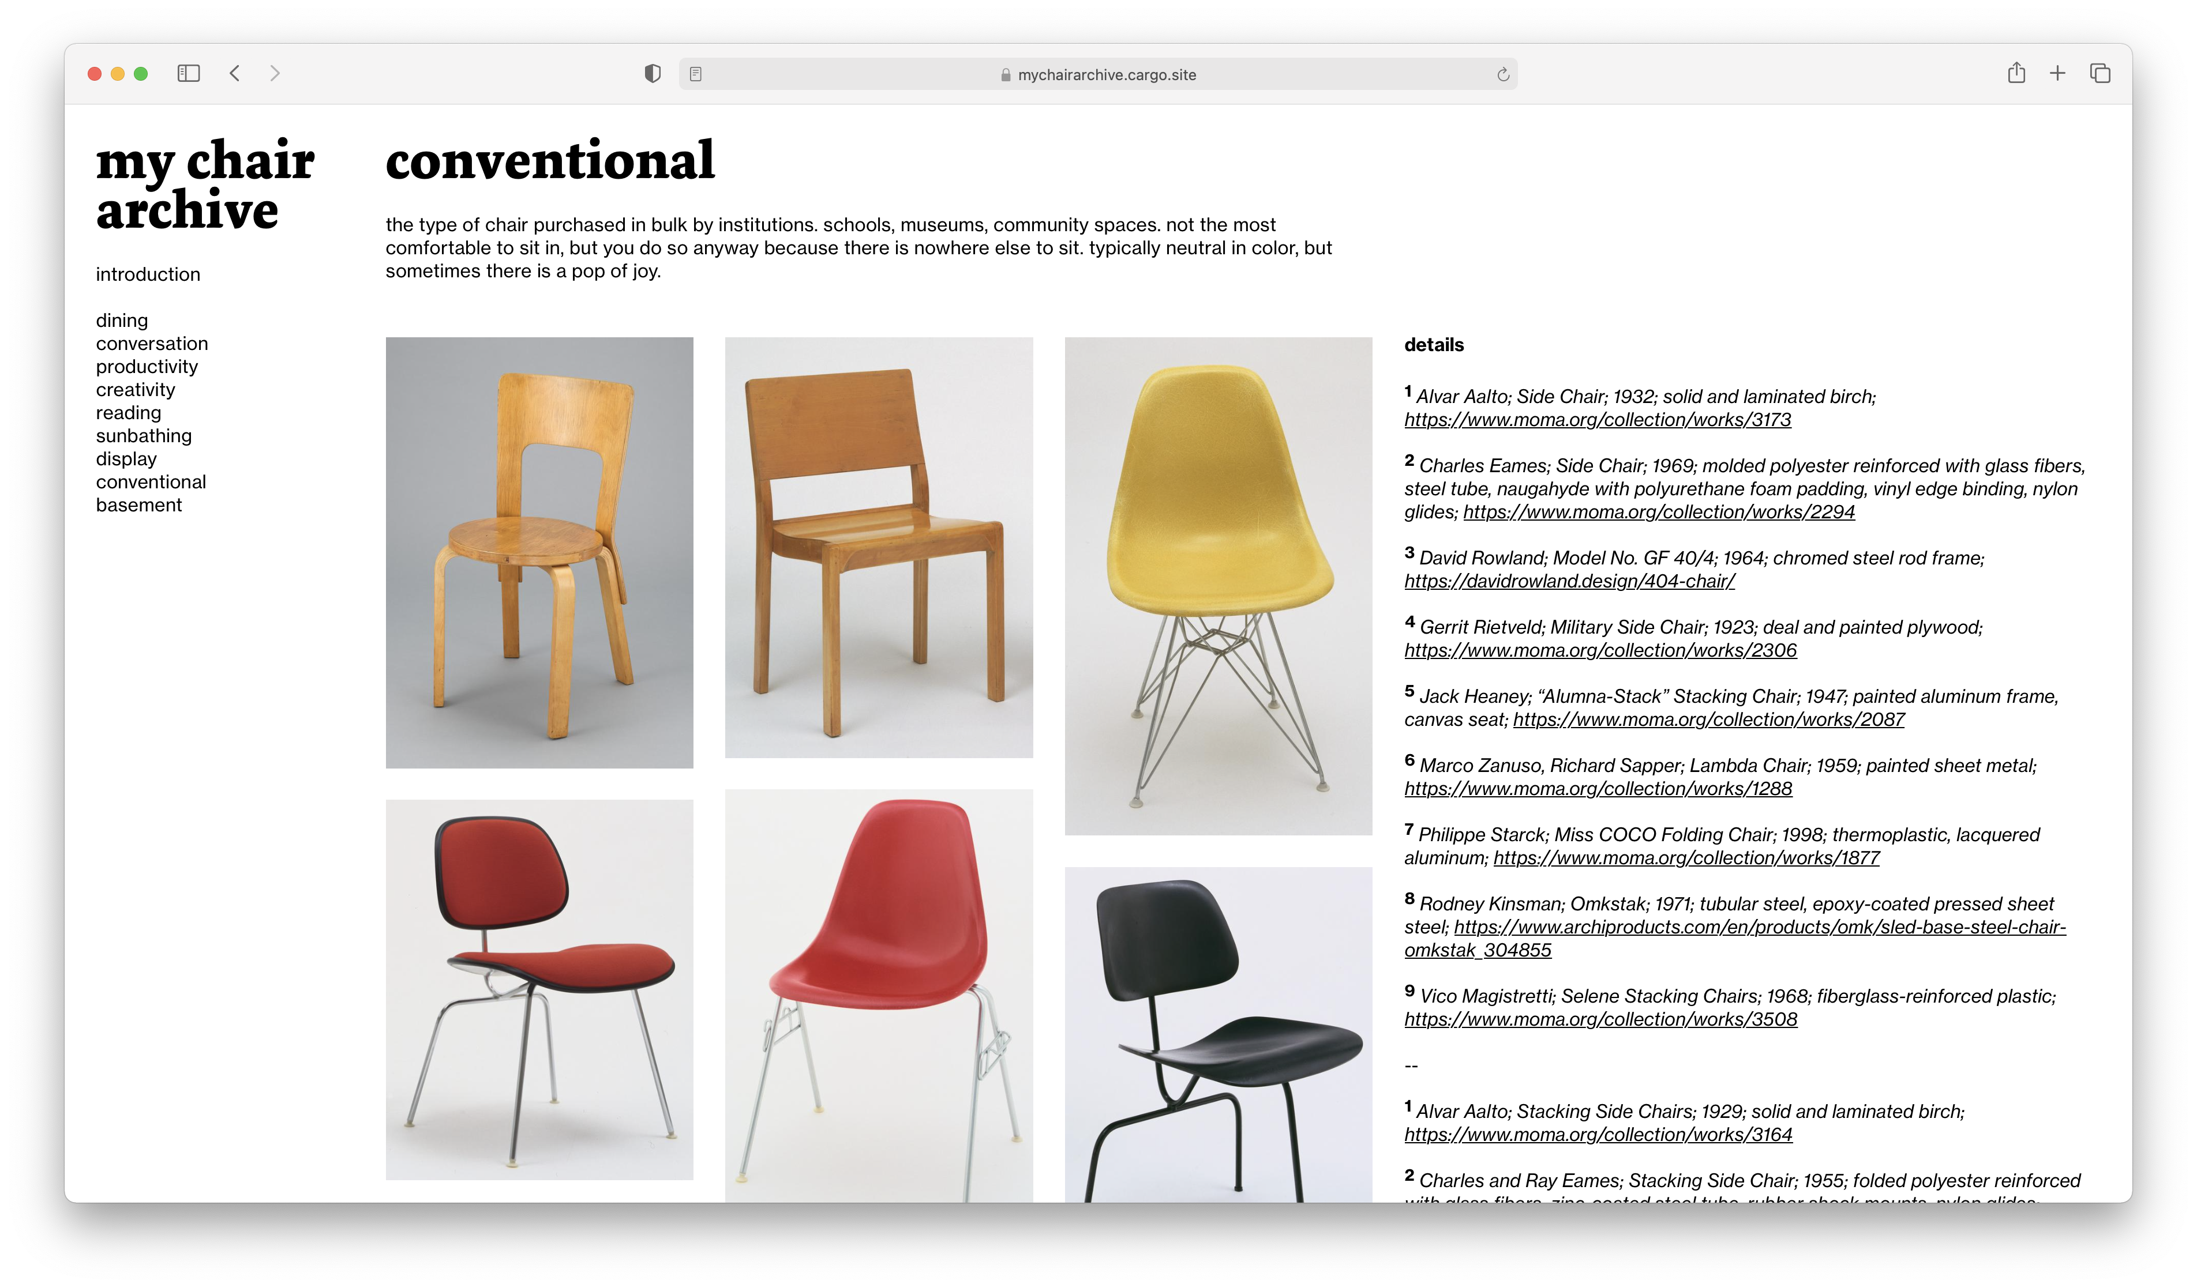Open the basement category
The height and width of the screenshot is (1288, 2197).
tap(140, 506)
